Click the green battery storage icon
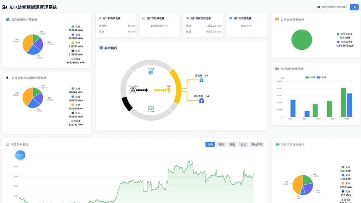The height and width of the screenshot is (203, 361). coord(151,108)
